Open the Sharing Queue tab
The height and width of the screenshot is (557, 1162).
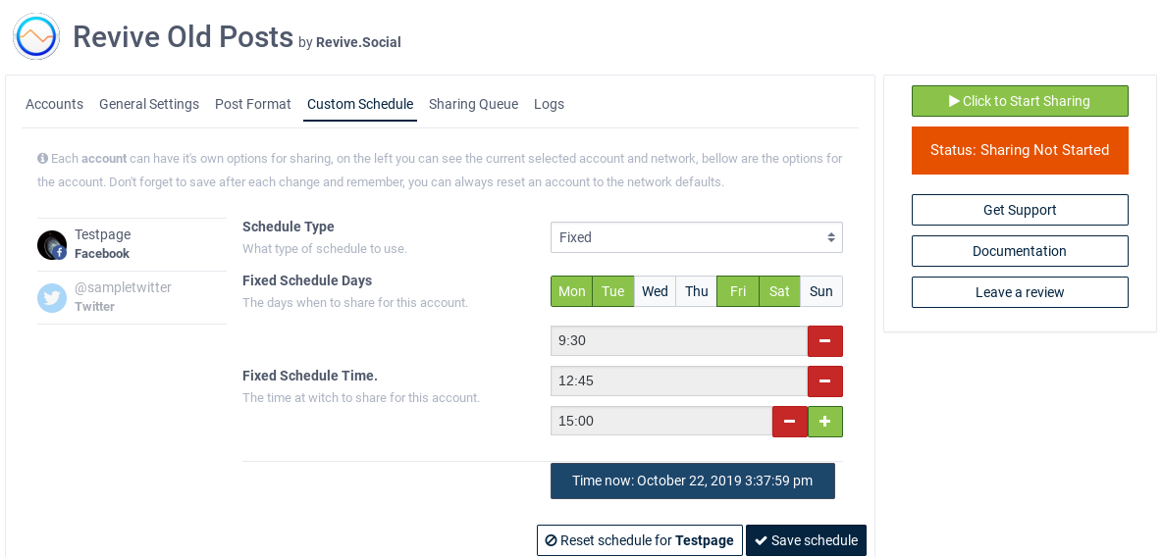[x=473, y=104]
